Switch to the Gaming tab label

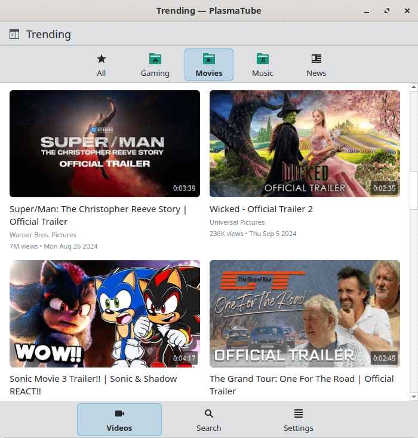click(x=155, y=73)
